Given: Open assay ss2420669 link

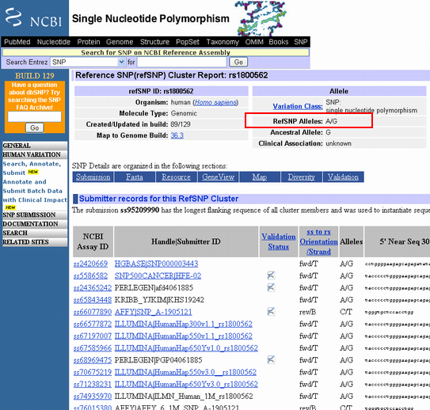Looking at the screenshot, I should [90, 264].
